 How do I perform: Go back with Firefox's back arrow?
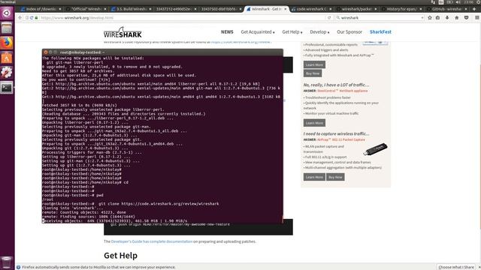pos(20,18)
